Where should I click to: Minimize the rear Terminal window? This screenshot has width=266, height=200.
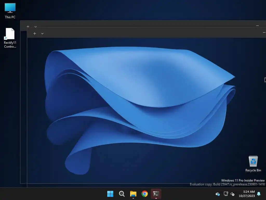(257, 26)
